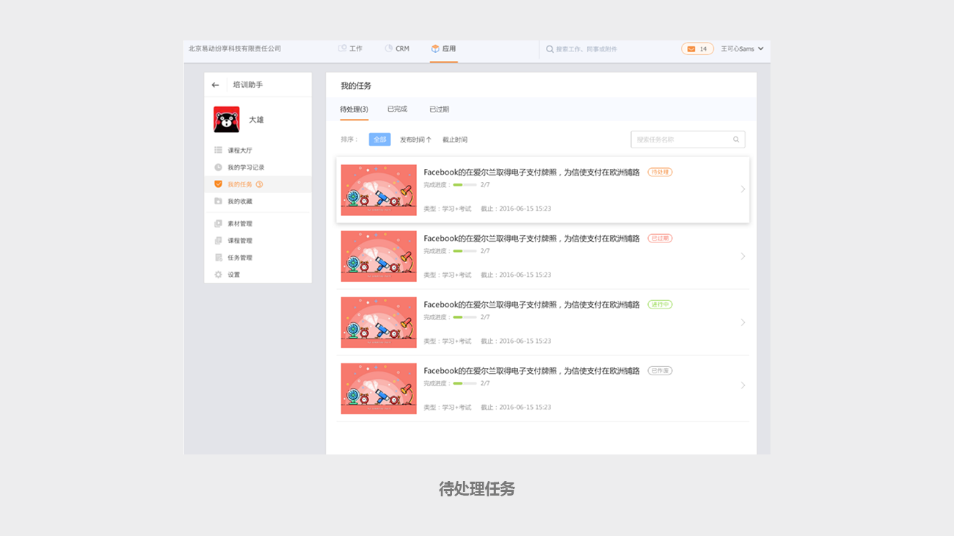Select the blue 全部 sort filter
The width and height of the screenshot is (954, 536).
click(x=379, y=140)
